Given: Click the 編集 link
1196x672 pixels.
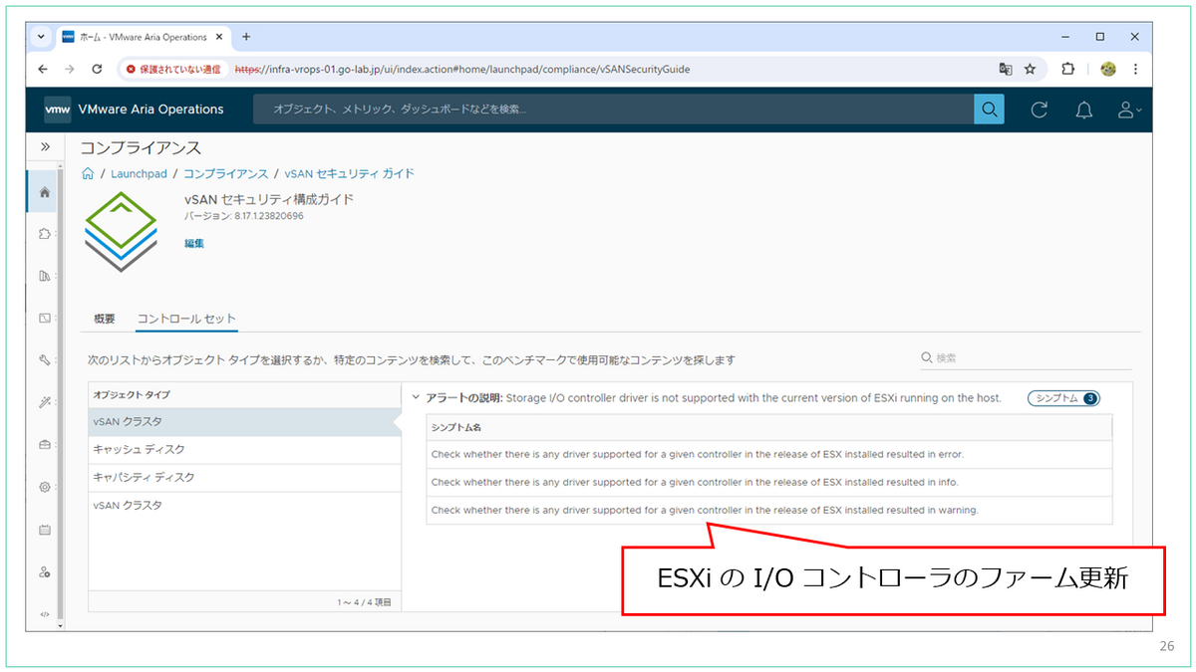Looking at the screenshot, I should click(x=194, y=243).
